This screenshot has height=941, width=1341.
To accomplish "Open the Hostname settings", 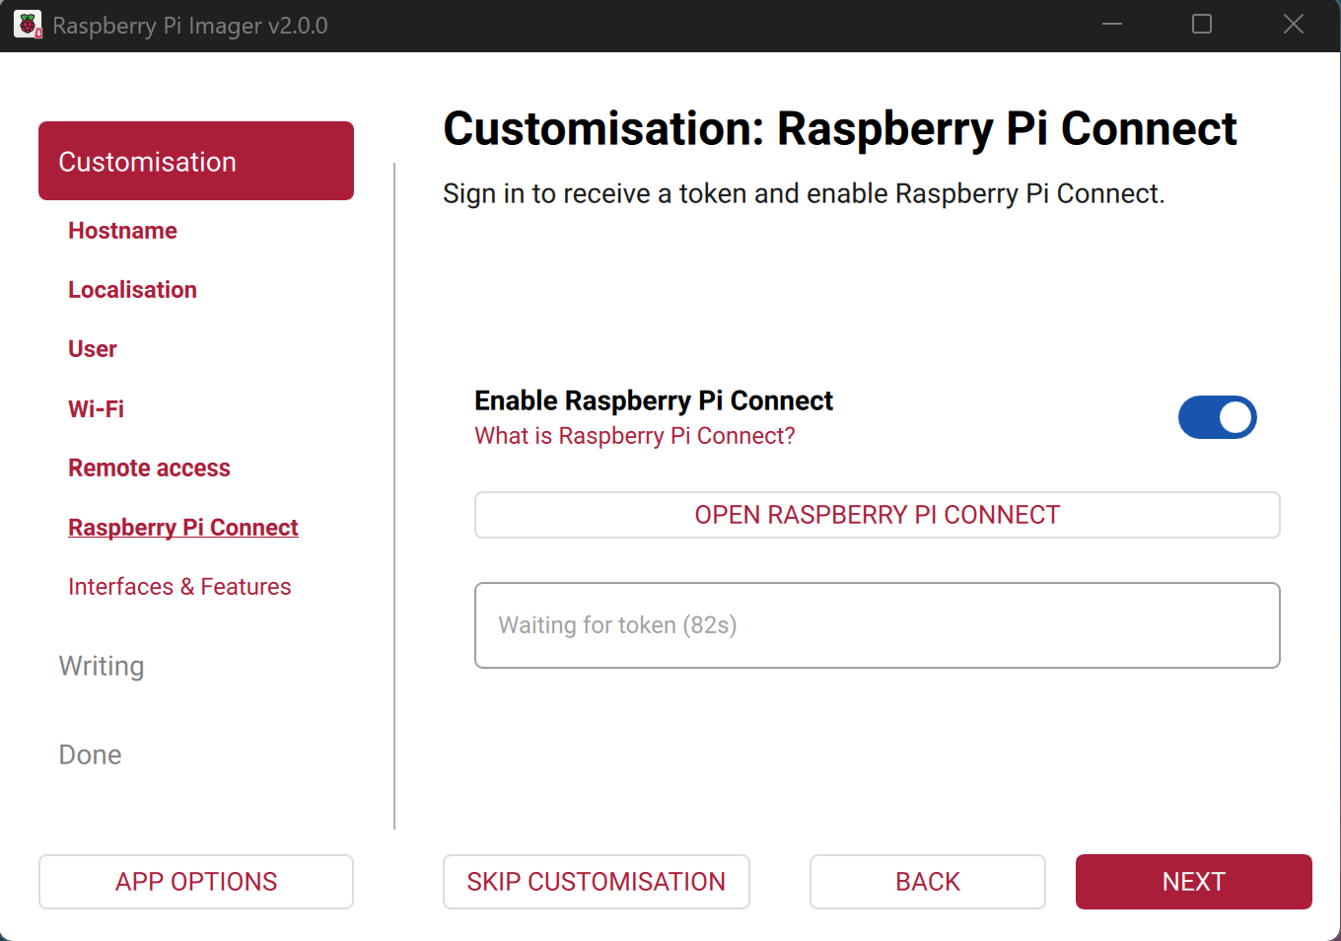I will pyautogui.click(x=122, y=230).
